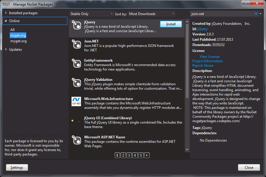Click the jQuery Validation package icon
The height and width of the screenshot is (177, 266).
point(76,82)
